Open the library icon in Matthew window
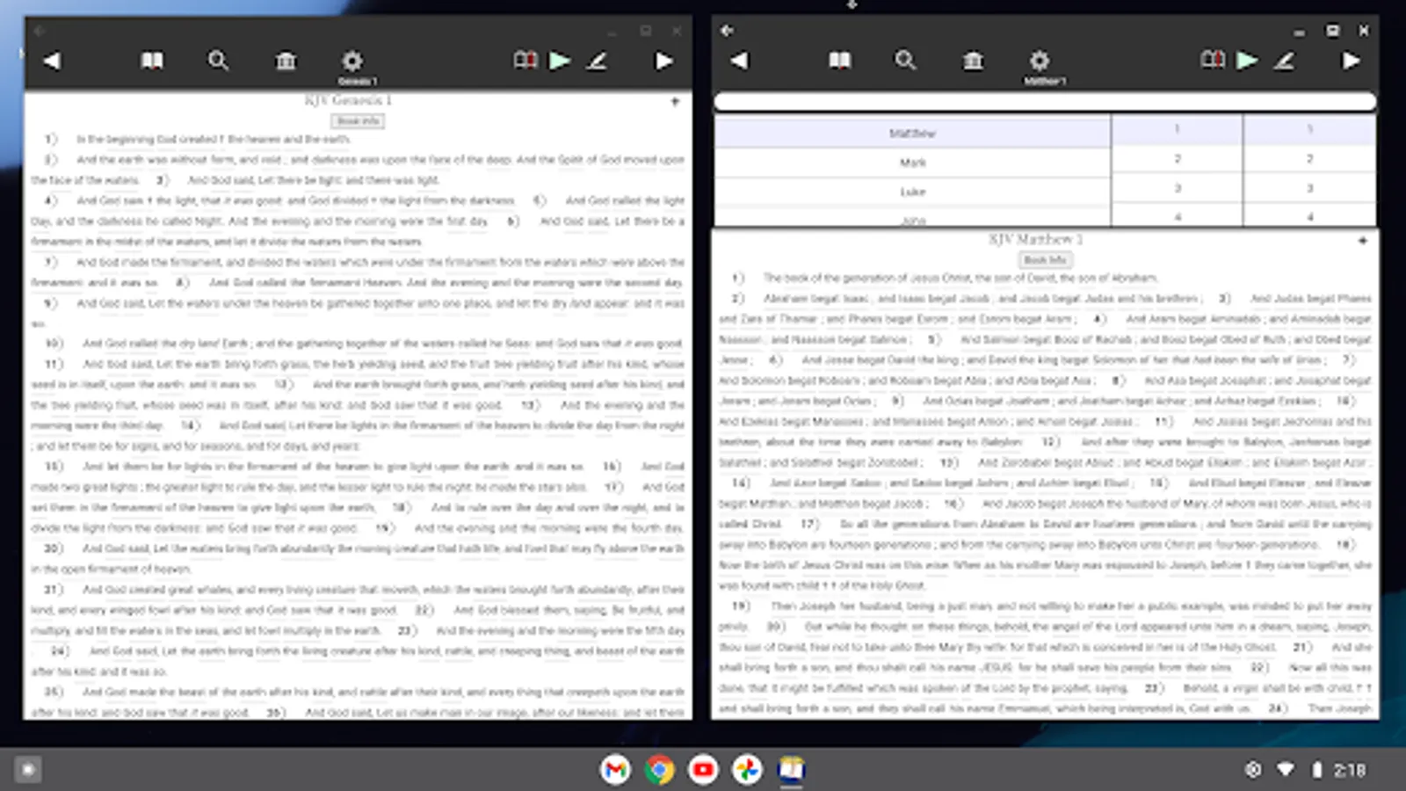The width and height of the screenshot is (1406, 791). pos(973,61)
